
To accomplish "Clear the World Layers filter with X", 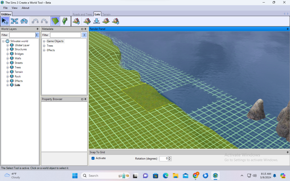I will [x=37, y=35].
